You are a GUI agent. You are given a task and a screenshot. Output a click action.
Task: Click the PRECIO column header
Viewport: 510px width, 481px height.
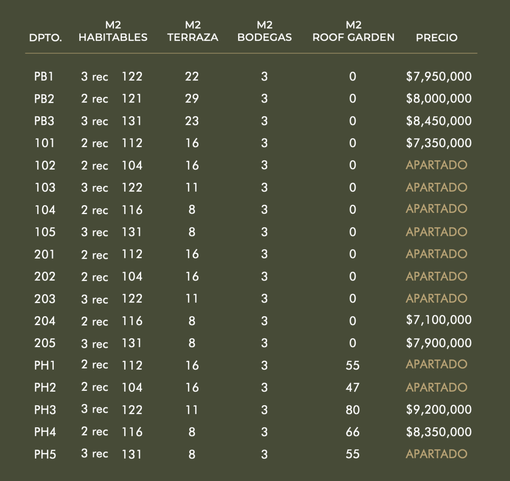[x=436, y=37]
